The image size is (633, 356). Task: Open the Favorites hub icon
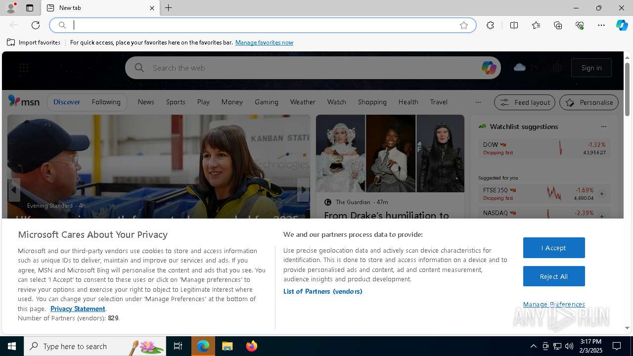(536, 25)
